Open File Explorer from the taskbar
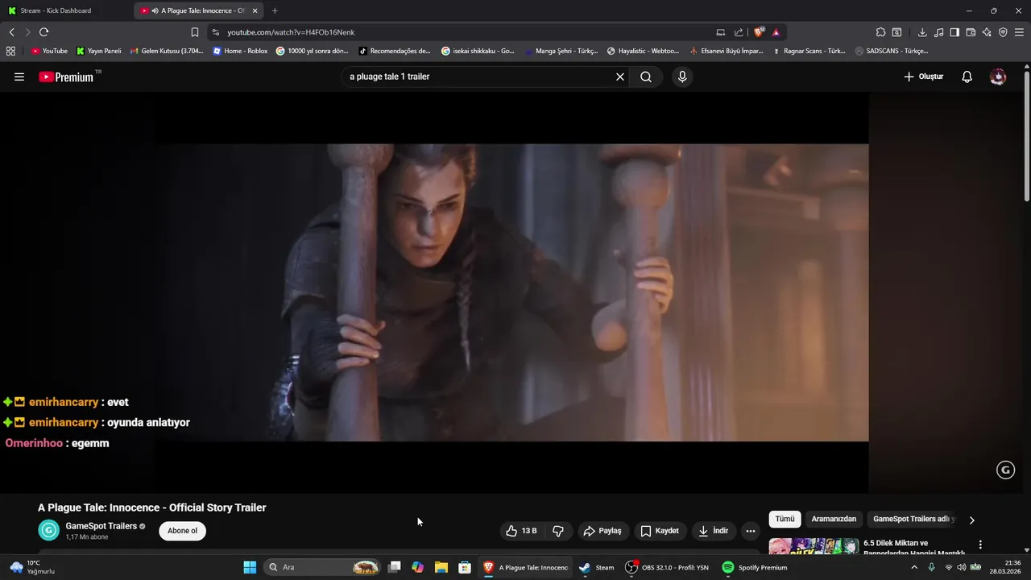1031x580 pixels. [441, 567]
